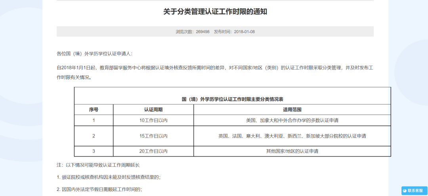Click the publish date 2018-01-08
The height and width of the screenshot is (196, 428).
244,32
